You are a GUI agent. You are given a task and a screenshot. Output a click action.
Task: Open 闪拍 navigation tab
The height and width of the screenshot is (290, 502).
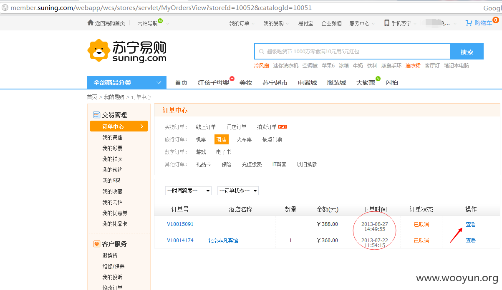tap(392, 82)
